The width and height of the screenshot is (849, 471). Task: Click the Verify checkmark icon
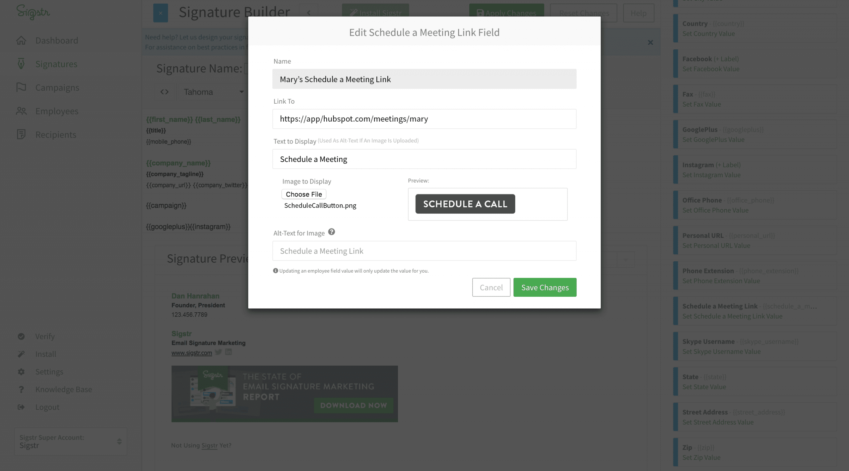[21, 336]
